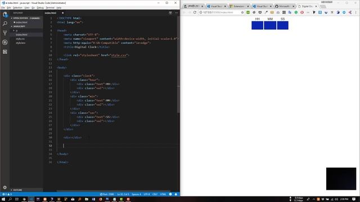Switch to the Microsoft GitHub Chrome tab
This screenshot has width=360, height=202.
tap(285, 6)
